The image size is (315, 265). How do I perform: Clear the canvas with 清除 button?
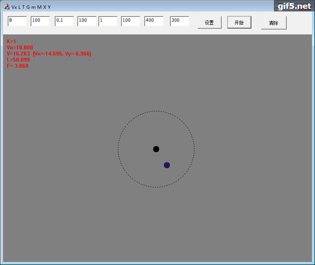click(x=274, y=23)
